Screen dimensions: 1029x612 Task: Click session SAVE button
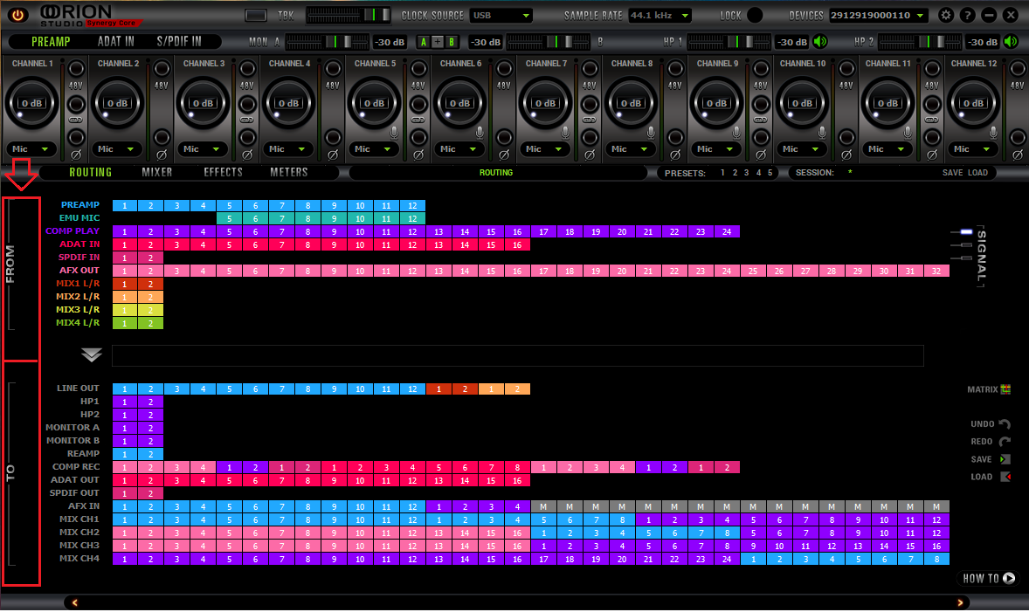point(952,173)
